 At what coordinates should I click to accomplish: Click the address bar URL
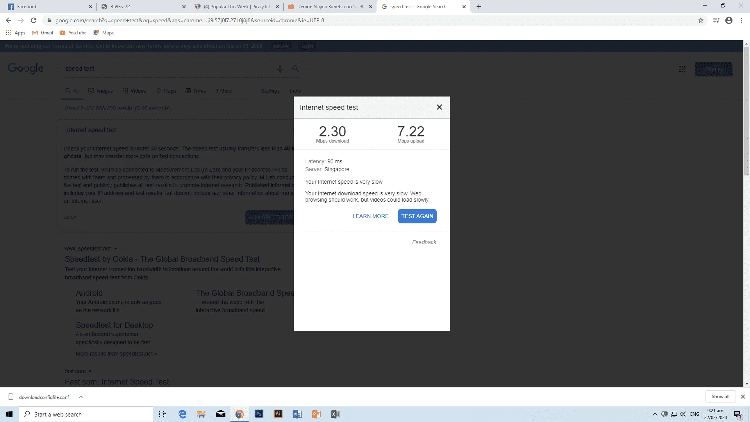coord(189,20)
